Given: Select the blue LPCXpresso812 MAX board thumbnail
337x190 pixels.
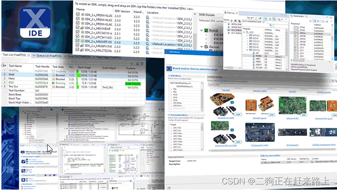Looking at the screenshot, I should (x=260, y=133).
